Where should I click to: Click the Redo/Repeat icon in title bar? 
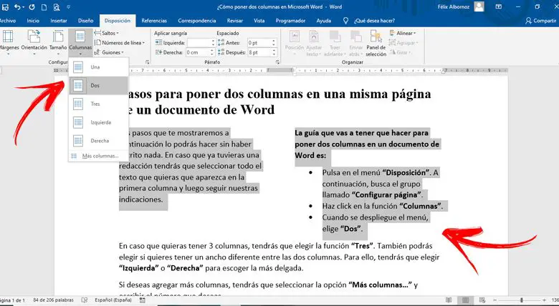click(x=32, y=6)
